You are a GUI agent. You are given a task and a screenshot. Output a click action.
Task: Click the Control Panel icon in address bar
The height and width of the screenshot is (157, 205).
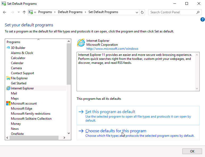click(31, 12)
